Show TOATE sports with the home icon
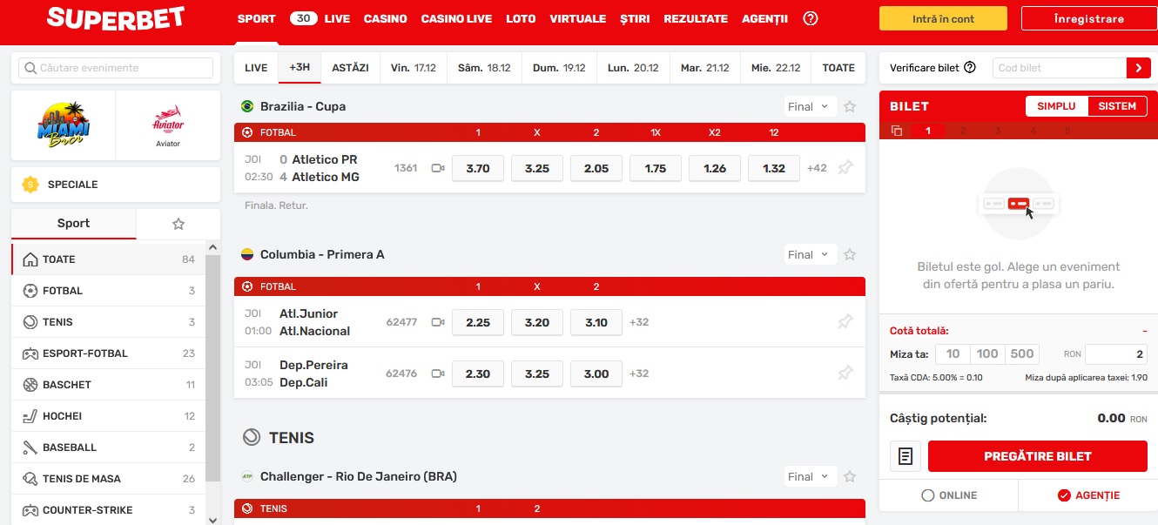The image size is (1158, 525). 109,259
